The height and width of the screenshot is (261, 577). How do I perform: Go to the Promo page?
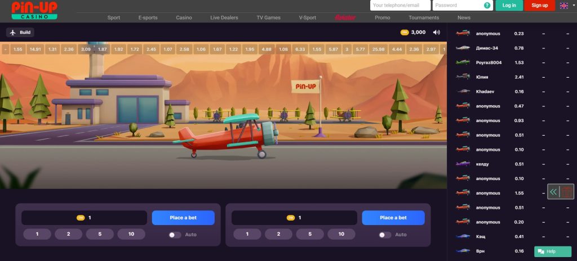click(383, 17)
